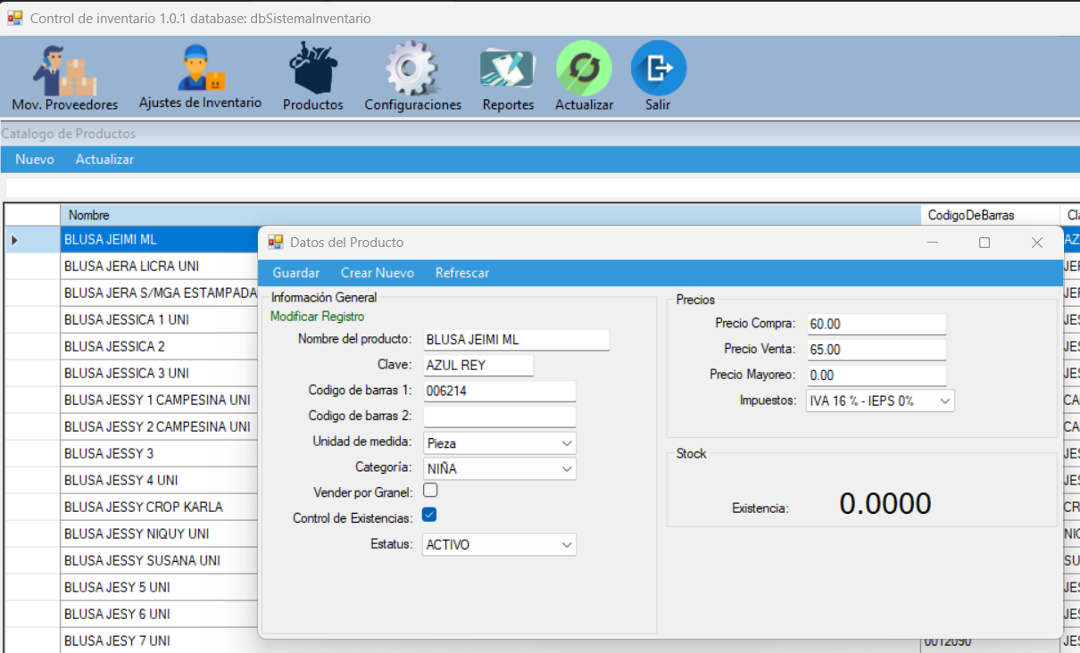Click the blue Salir exit icon
This screenshot has height=653, width=1080.
[658, 69]
